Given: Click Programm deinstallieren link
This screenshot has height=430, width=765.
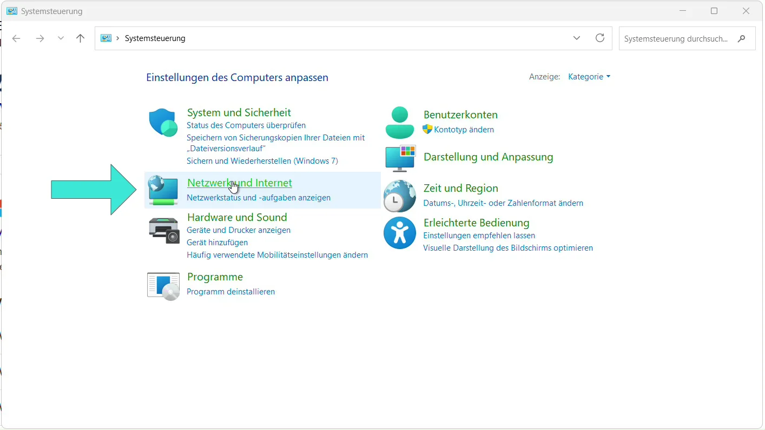Looking at the screenshot, I should pos(231,292).
